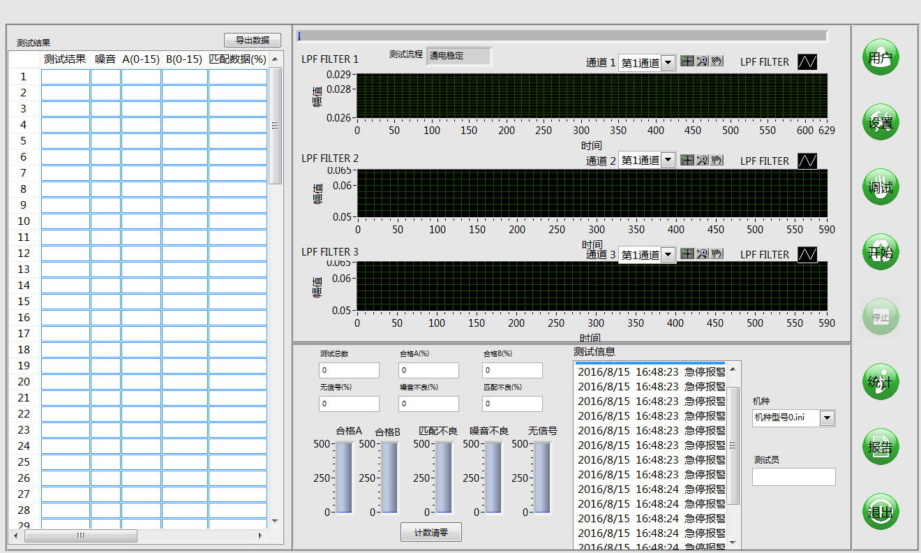Click the 测试结果 column header
The width and height of the screenshot is (921, 553).
65,59
